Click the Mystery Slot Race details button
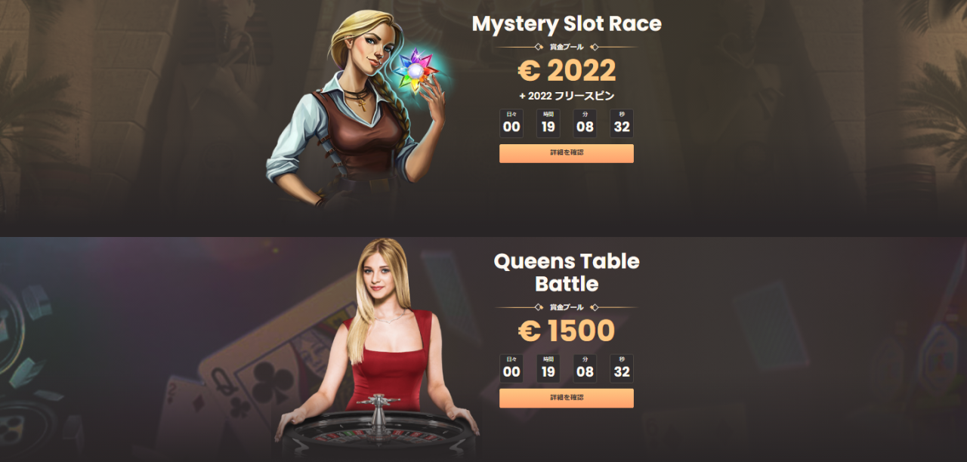Viewport: 967px width, 462px height. (566, 153)
